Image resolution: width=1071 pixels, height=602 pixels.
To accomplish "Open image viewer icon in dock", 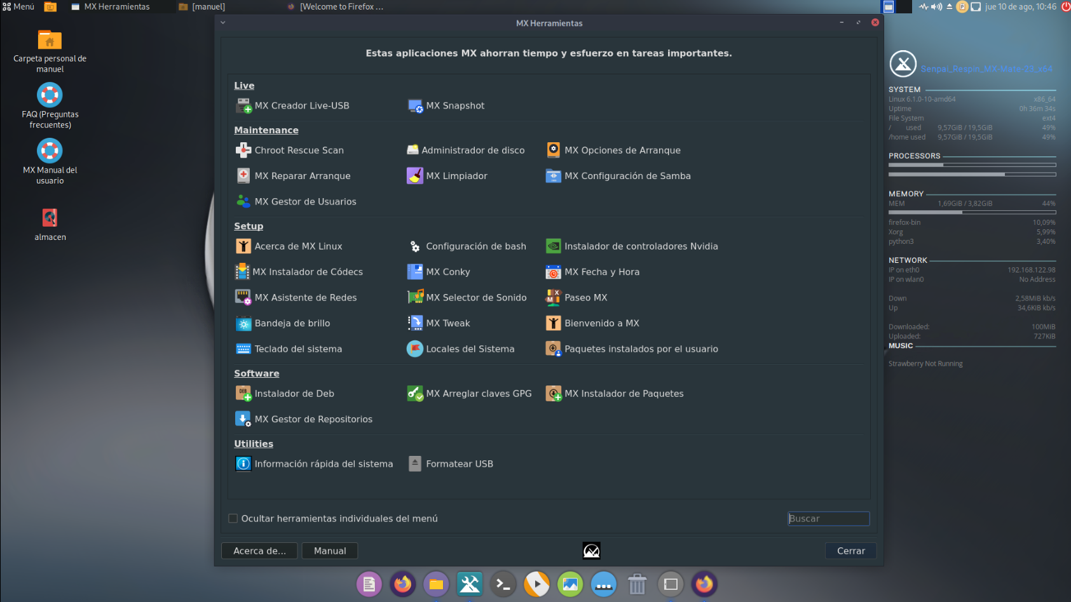I will 570,584.
